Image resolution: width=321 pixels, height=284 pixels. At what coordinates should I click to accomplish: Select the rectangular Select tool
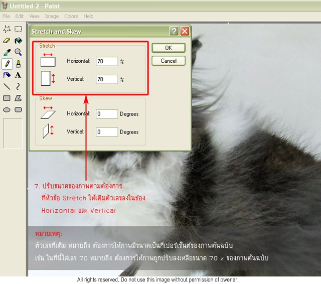point(18,29)
